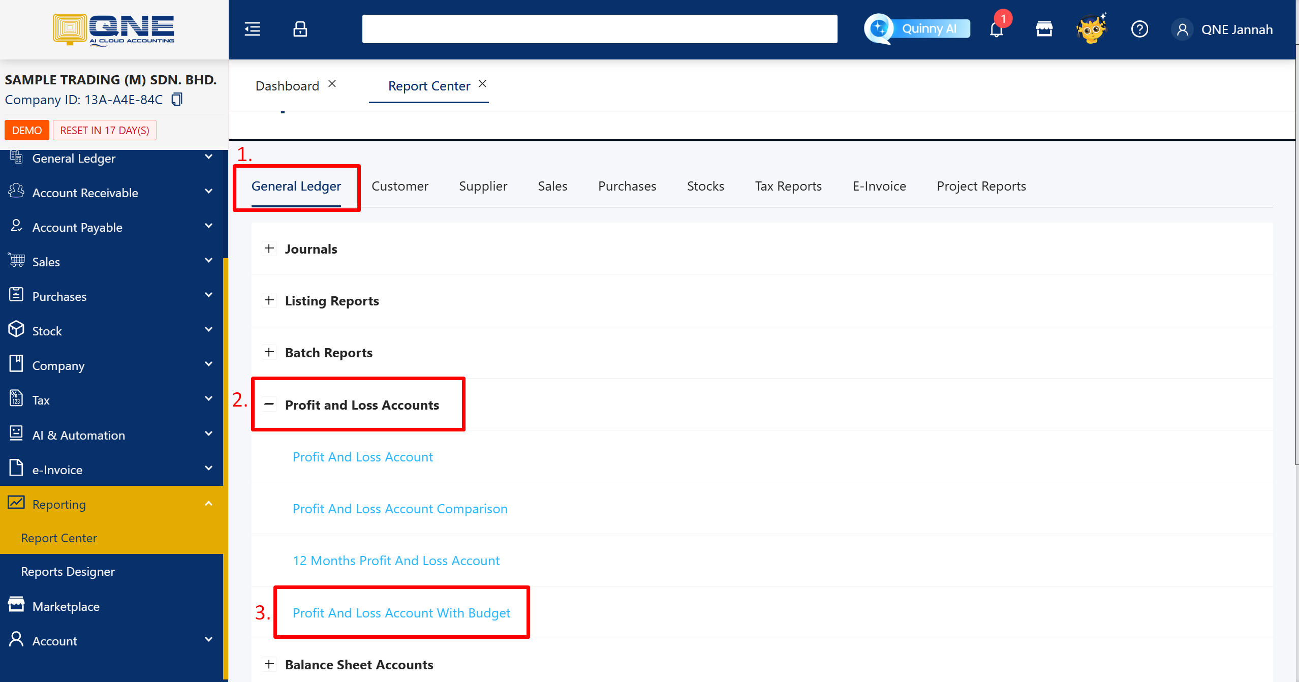The height and width of the screenshot is (682, 1299).
Task: Expand the Journals section
Action: click(269, 249)
